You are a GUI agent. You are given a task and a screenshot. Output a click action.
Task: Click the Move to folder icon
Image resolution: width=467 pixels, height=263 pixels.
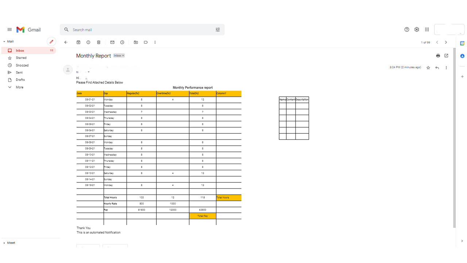(x=136, y=42)
